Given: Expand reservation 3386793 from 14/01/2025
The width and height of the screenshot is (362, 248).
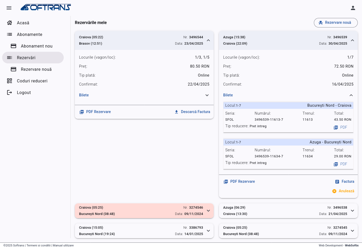Looking at the screenshot, I should pyautogui.click(x=208, y=231).
